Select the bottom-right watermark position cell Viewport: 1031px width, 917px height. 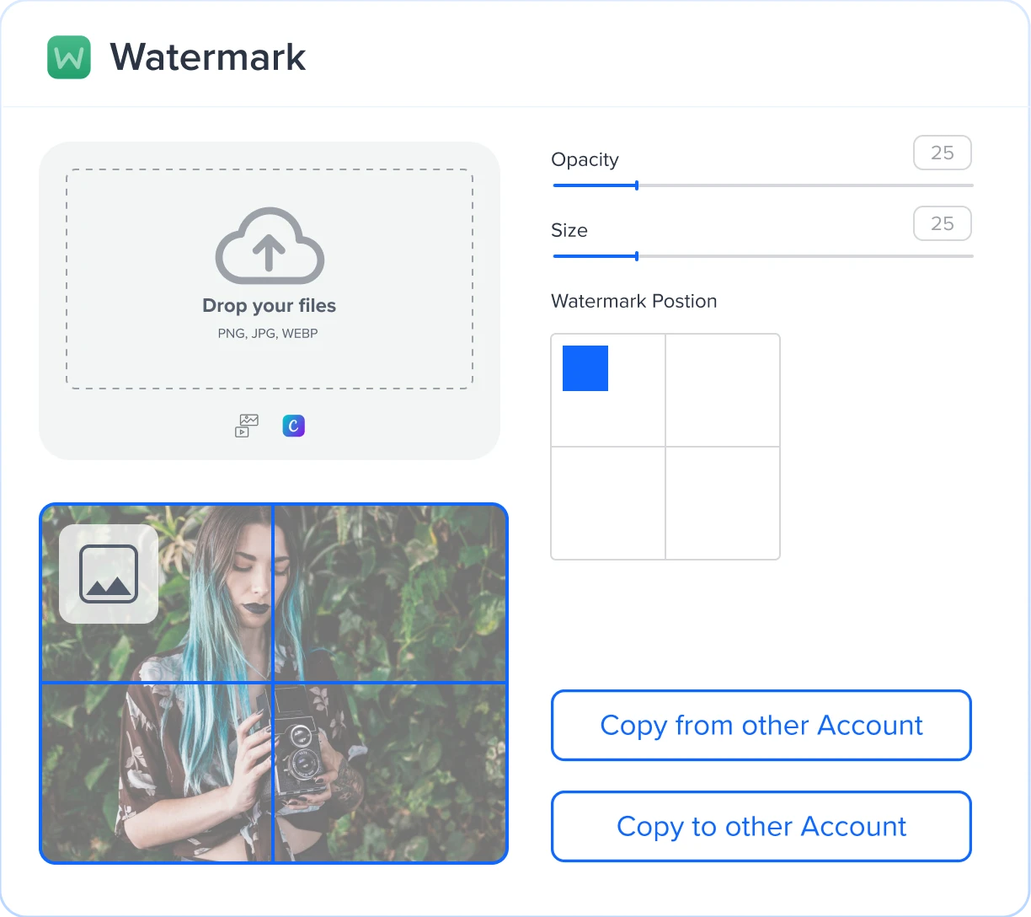(722, 502)
